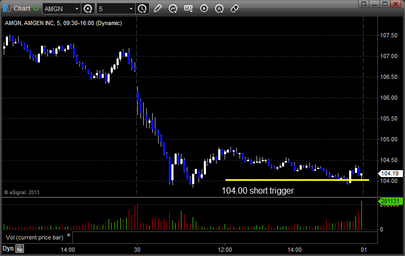Click the 106.00 price axis label
Image resolution: width=405 pixels, height=256 pixels.
389,98
